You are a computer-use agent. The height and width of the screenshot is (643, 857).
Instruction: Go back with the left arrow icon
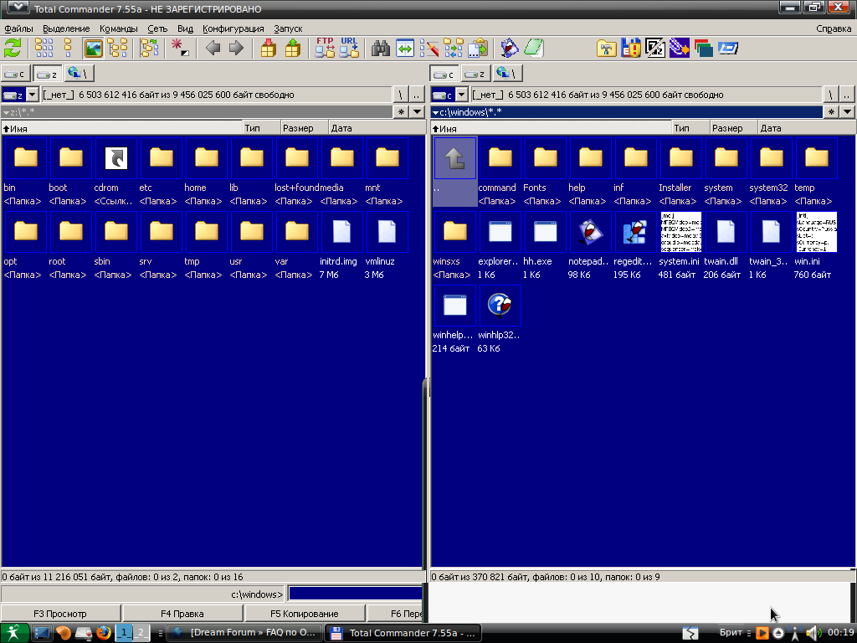coord(213,48)
